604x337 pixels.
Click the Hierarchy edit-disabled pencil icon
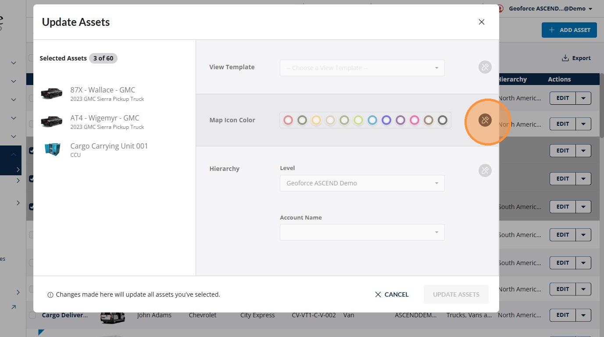[x=485, y=170]
